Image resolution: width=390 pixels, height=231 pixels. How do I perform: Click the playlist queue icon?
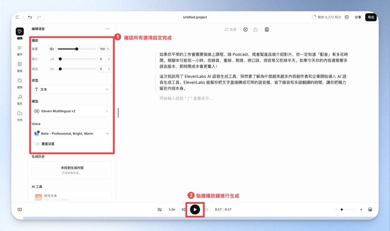(x=160, y=210)
